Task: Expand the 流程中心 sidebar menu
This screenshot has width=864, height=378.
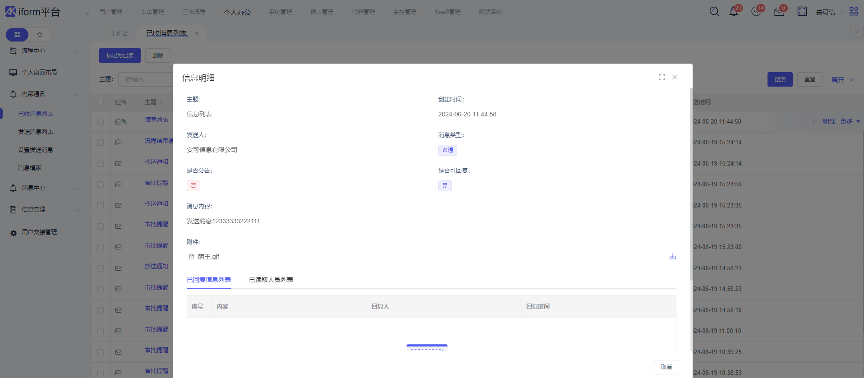Action: (x=44, y=51)
